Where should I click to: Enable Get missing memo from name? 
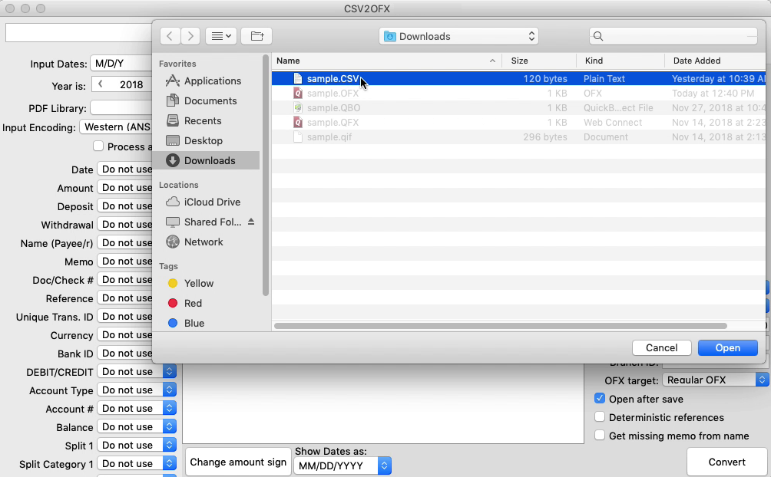tap(600, 436)
